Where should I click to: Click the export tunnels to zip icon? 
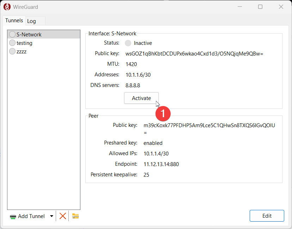(x=75, y=216)
